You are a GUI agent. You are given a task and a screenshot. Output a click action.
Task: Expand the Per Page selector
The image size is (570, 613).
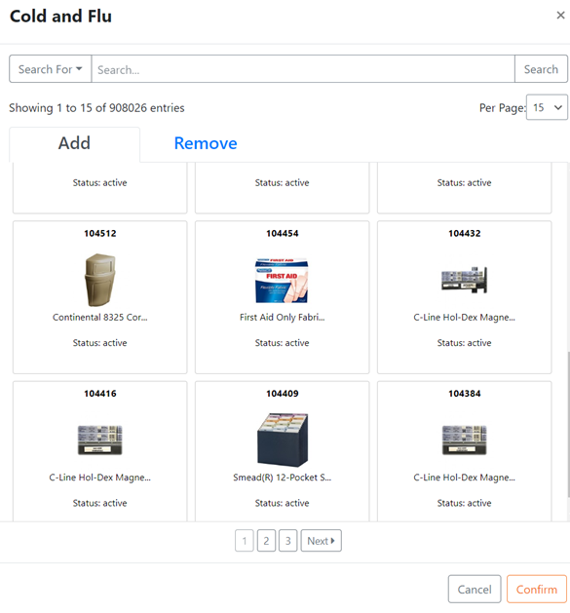[547, 107]
